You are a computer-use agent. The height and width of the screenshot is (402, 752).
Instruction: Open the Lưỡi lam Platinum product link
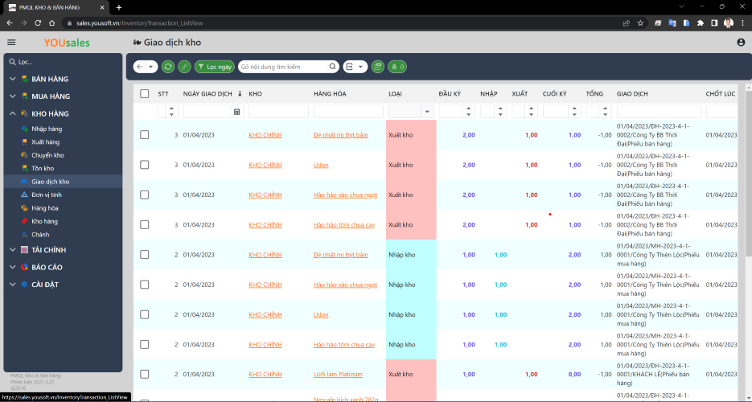(x=338, y=374)
